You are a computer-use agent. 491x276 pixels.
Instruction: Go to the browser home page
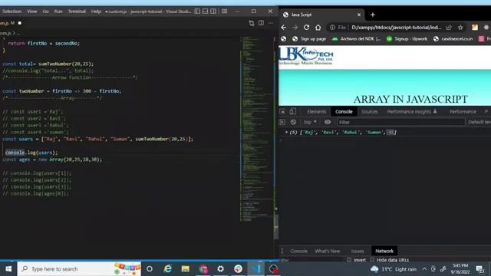[318, 28]
